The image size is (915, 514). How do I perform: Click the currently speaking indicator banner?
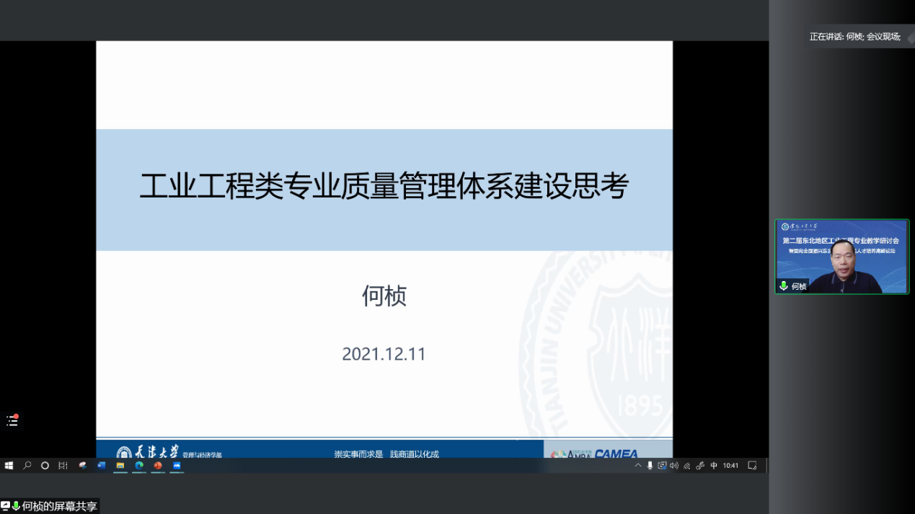855,37
